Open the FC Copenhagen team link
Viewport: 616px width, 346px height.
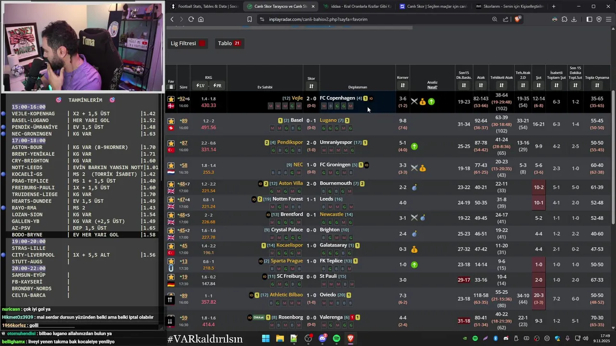point(337,98)
